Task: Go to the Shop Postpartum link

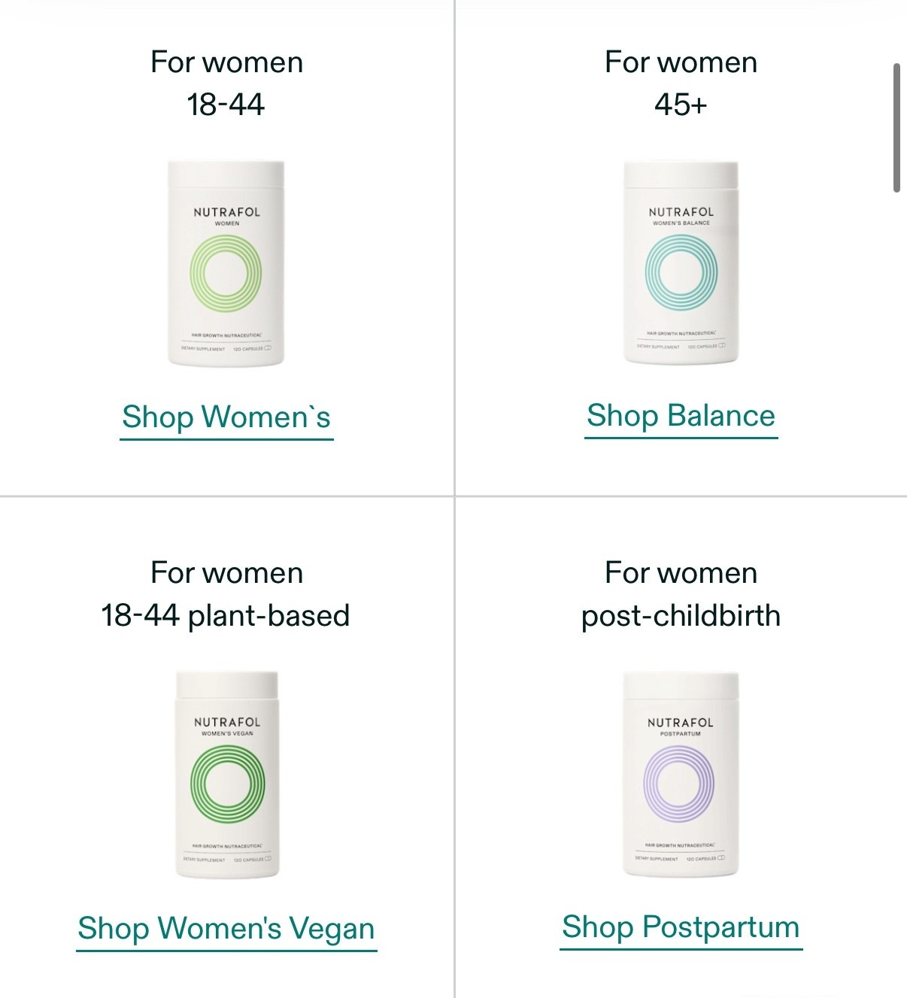Action: tap(681, 927)
